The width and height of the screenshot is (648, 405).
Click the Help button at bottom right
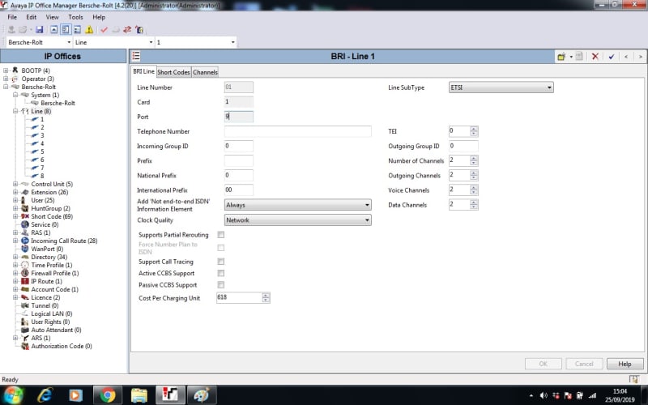(x=625, y=364)
